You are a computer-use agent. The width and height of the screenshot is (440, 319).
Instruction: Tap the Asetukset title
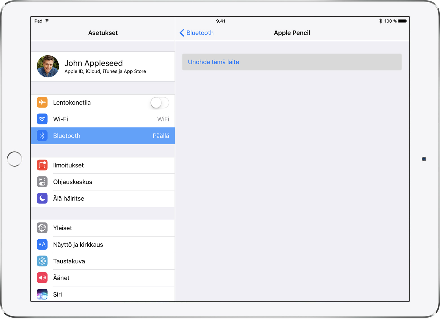coord(103,33)
